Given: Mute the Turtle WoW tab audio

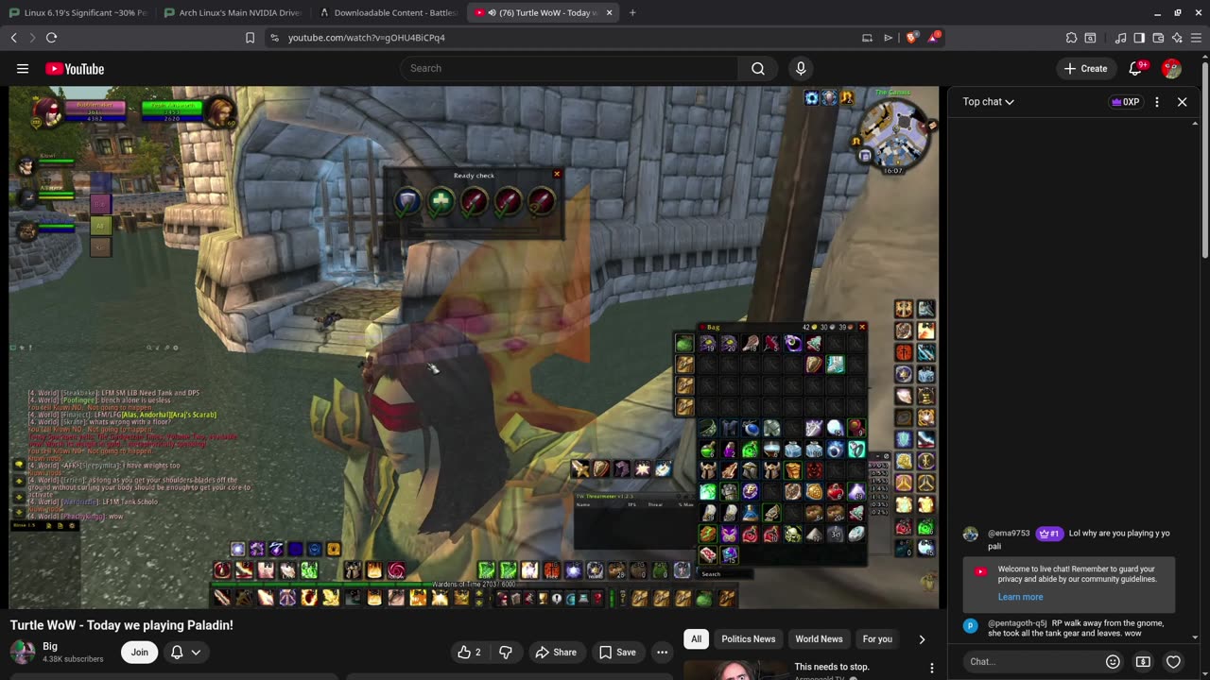Looking at the screenshot, I should [493, 12].
